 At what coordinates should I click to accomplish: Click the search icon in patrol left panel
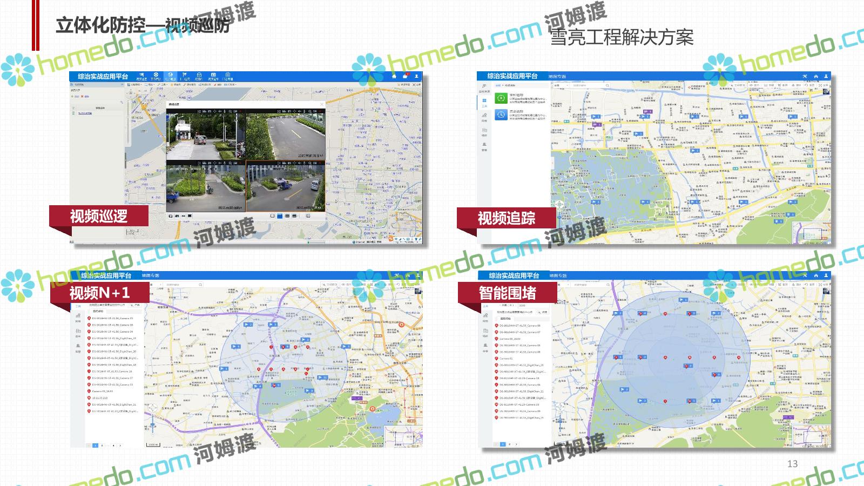tap(122, 102)
